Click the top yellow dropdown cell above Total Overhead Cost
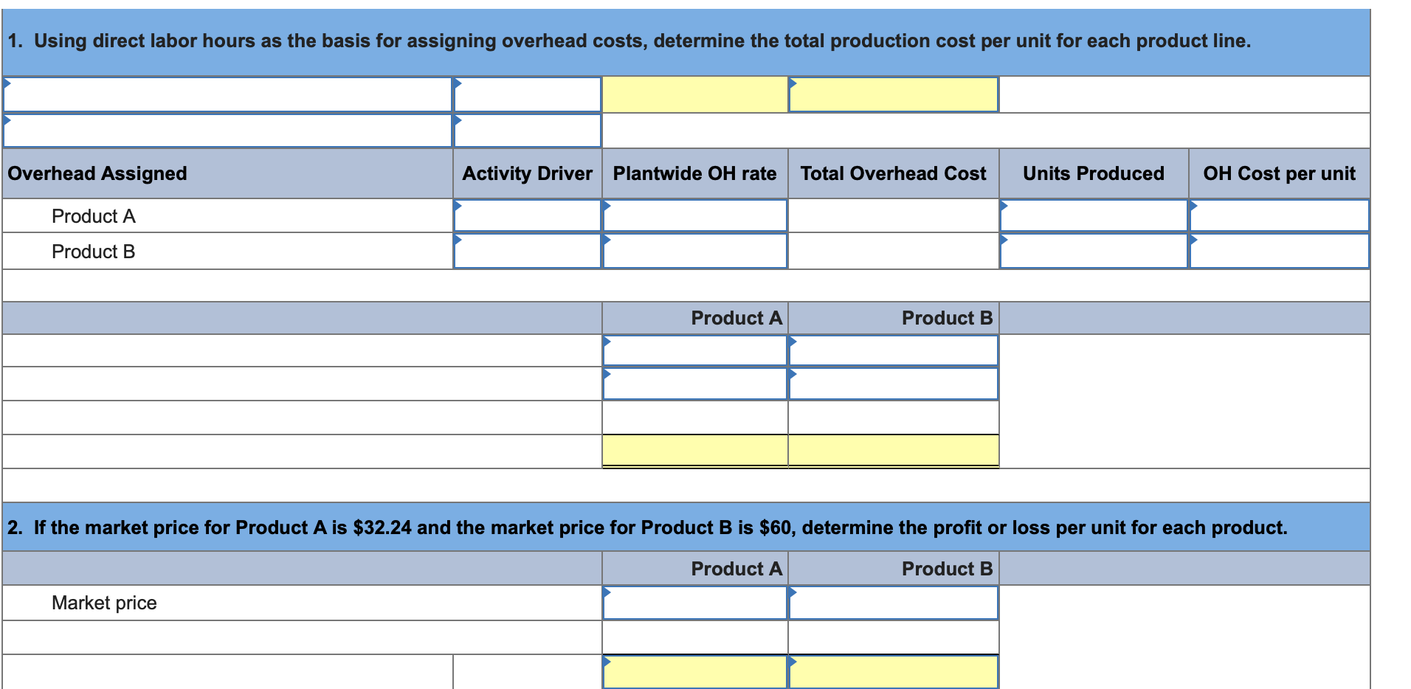Image resolution: width=1411 pixels, height=689 pixels. pos(894,94)
